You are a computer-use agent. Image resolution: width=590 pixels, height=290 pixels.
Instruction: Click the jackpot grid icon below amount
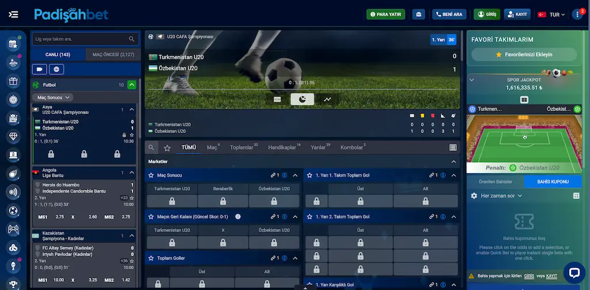[x=524, y=100]
